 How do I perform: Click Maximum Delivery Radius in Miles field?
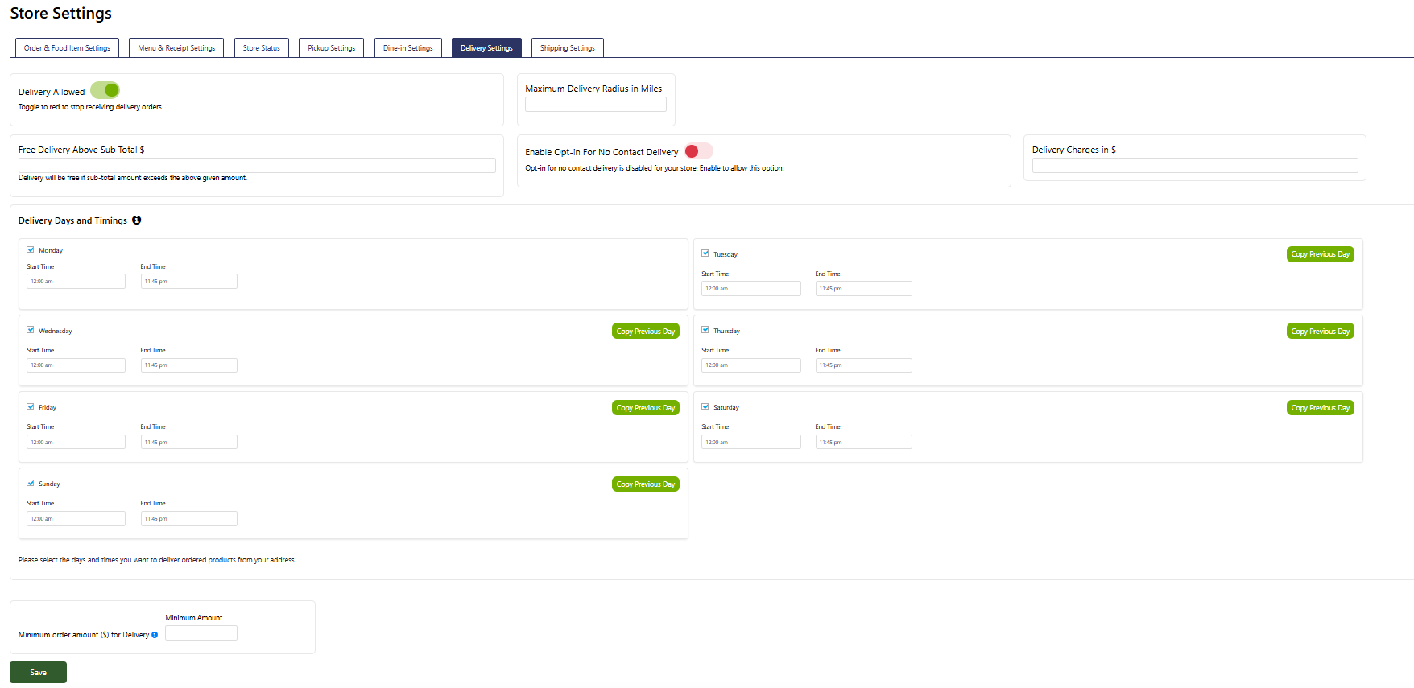coord(595,105)
